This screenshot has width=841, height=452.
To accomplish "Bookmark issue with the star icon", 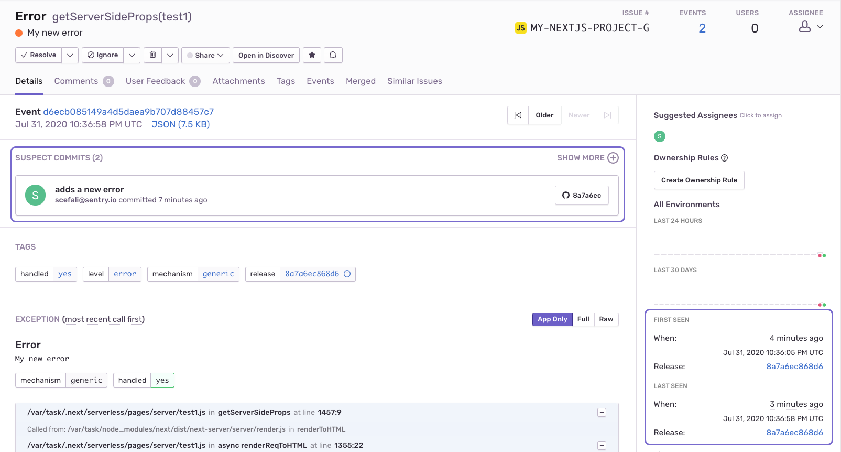I will 312,55.
